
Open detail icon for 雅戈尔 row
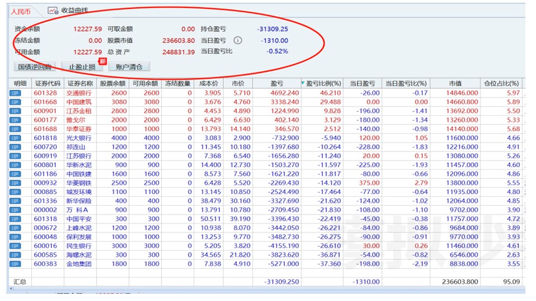(x=15, y=120)
